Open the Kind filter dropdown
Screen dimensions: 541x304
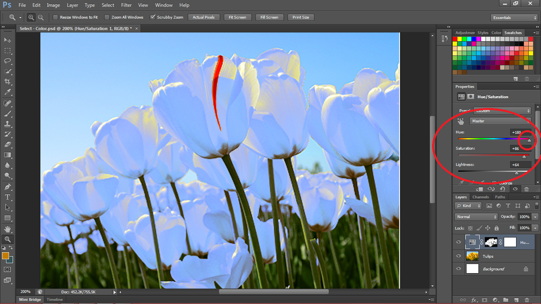pyautogui.click(x=468, y=206)
